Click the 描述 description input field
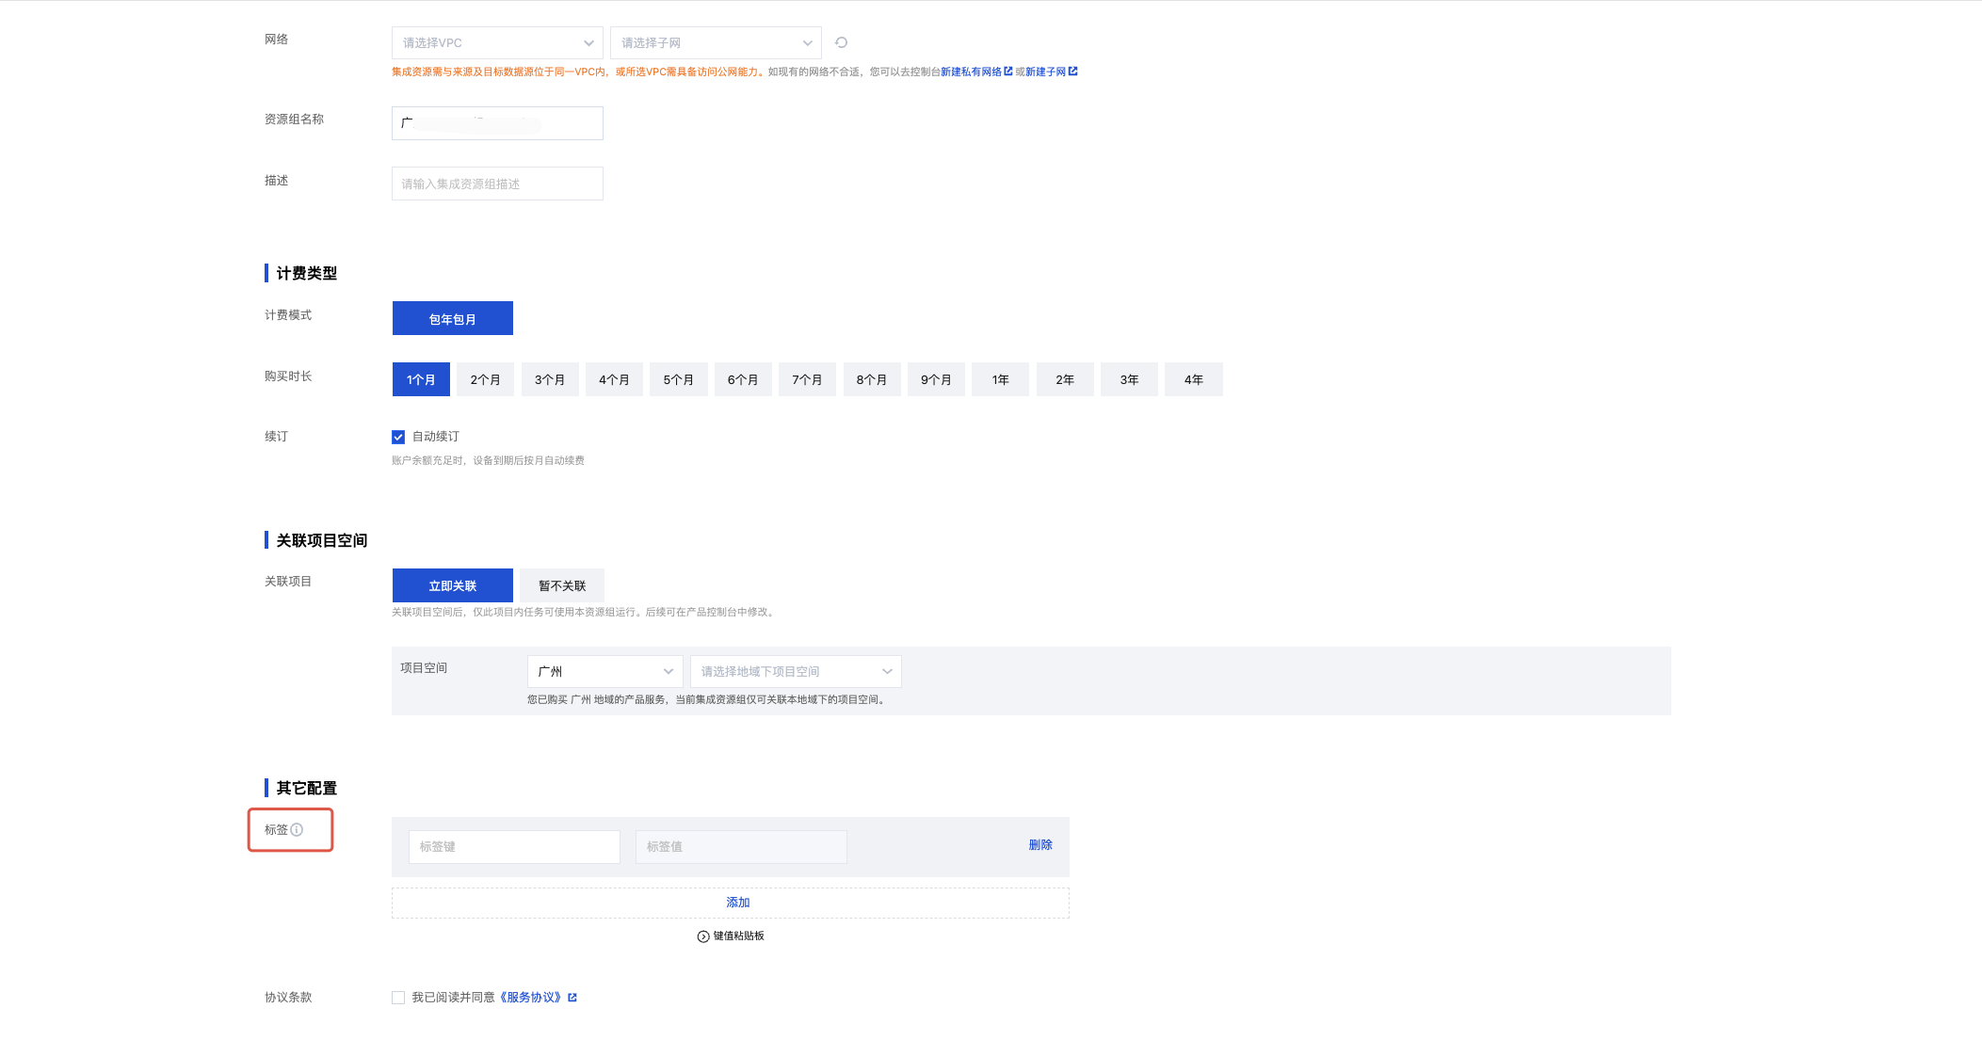 click(x=497, y=184)
